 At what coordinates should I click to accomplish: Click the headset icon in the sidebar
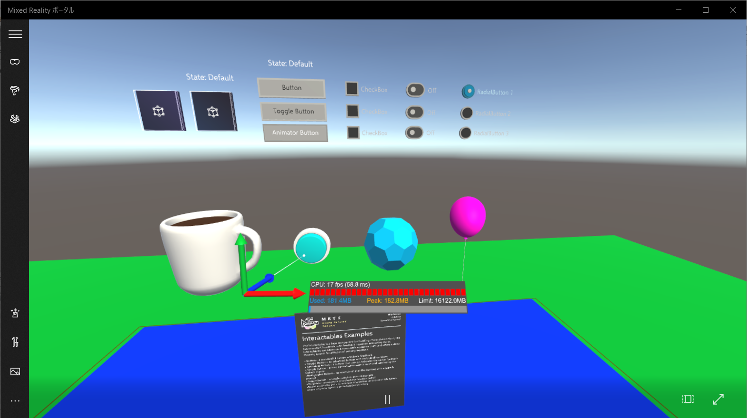tap(15, 62)
